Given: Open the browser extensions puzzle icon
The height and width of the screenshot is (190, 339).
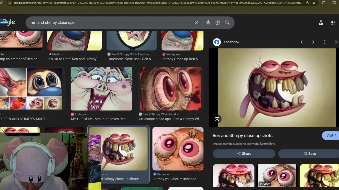Looking at the screenshot, I should pos(324,3).
